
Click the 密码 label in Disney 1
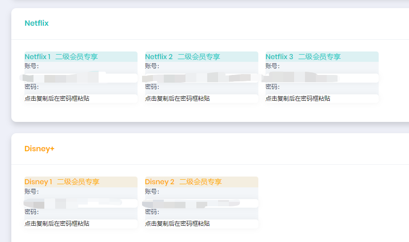[32, 212]
